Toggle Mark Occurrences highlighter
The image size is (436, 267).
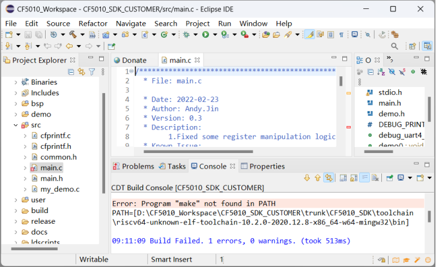click(x=309, y=34)
